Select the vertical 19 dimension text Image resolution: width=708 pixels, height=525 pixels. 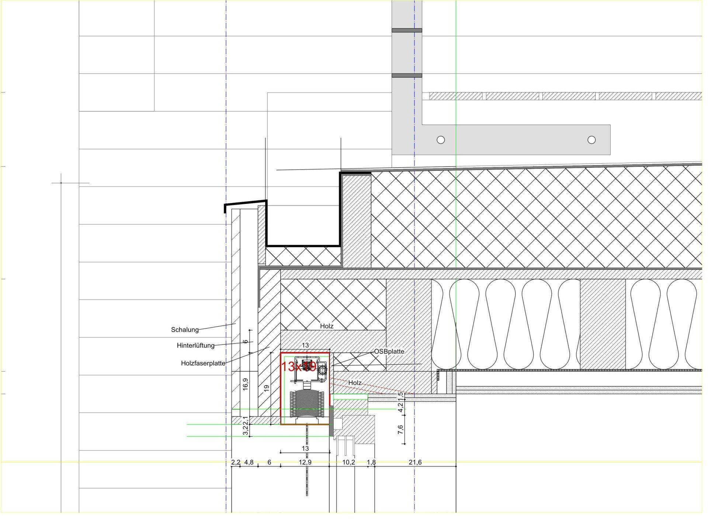tap(267, 388)
